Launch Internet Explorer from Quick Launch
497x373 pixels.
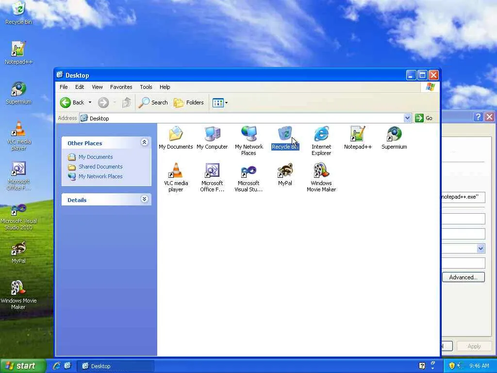click(57, 366)
